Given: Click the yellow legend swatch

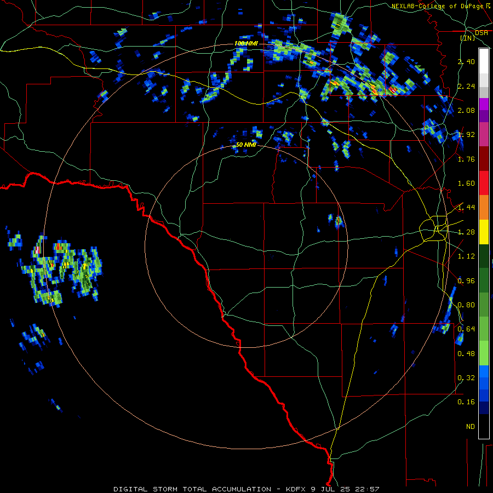Looking at the screenshot, I should (x=484, y=232).
